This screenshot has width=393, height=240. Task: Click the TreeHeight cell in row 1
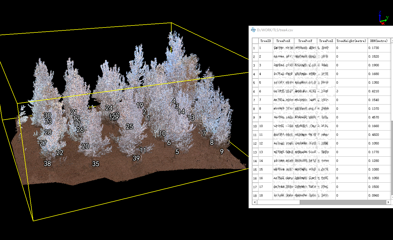pos(351,48)
